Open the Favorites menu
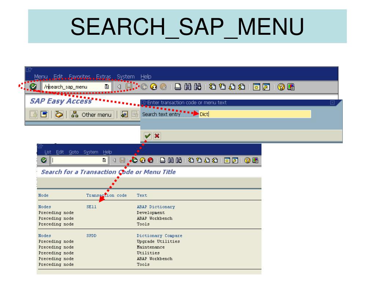 tap(79, 76)
